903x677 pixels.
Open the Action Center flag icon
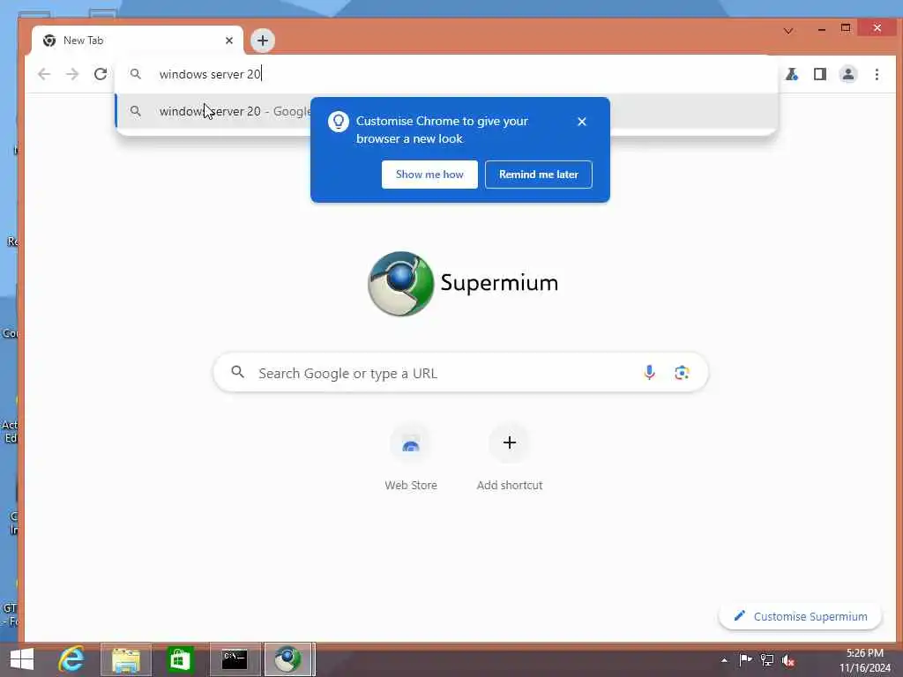coord(745,659)
